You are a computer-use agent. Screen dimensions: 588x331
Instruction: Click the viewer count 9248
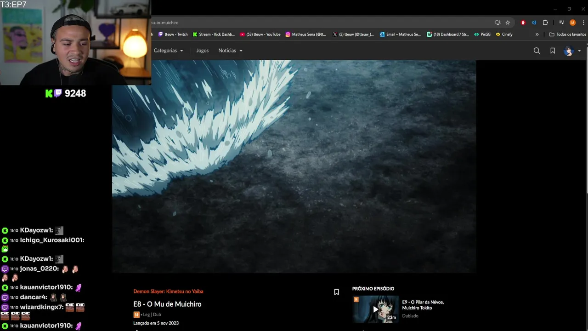(x=75, y=93)
